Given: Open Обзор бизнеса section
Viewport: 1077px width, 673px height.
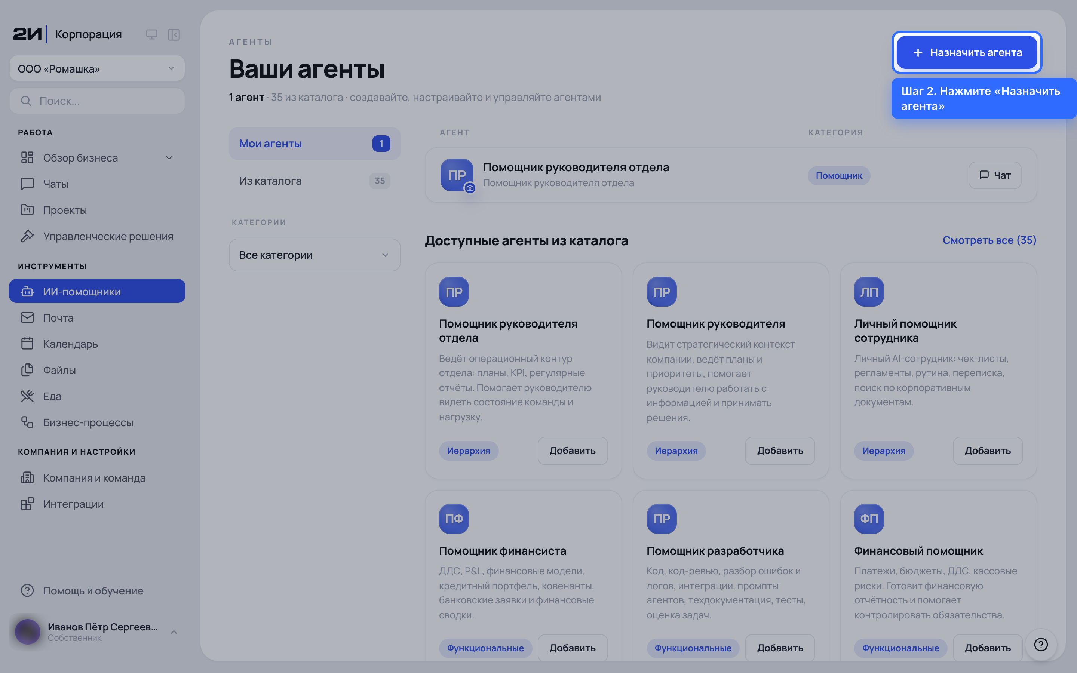Looking at the screenshot, I should [97, 157].
